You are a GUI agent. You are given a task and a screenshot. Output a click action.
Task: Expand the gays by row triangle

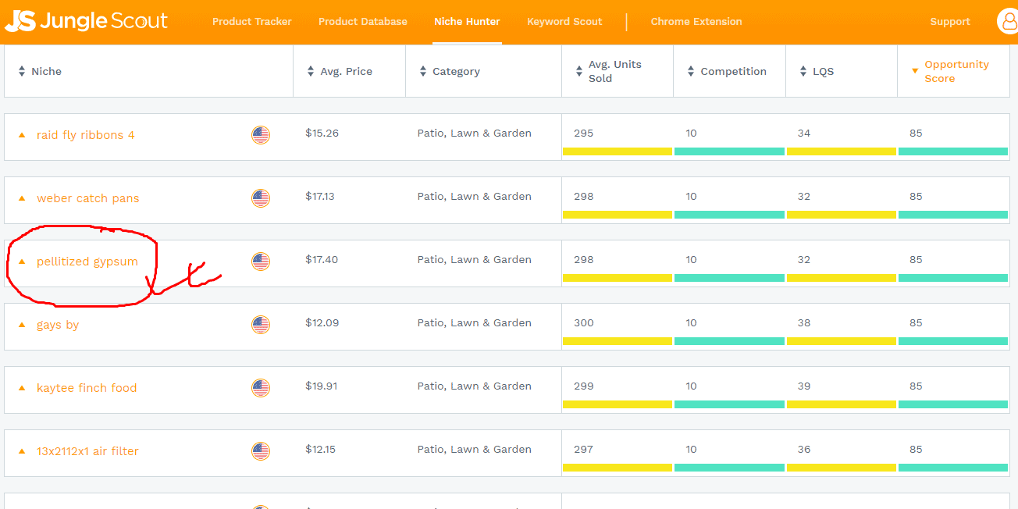click(x=22, y=325)
